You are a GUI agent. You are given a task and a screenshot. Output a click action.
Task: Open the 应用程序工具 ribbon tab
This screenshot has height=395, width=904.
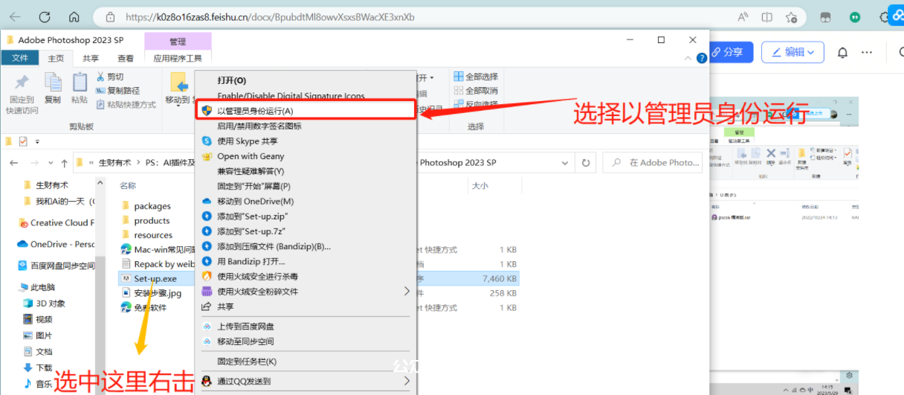coord(178,58)
